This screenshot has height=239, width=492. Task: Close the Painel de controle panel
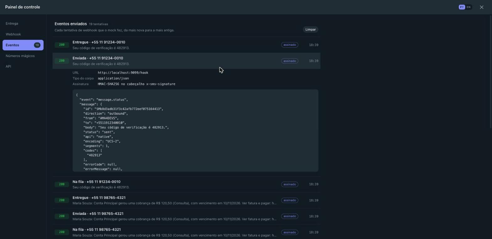point(482,7)
